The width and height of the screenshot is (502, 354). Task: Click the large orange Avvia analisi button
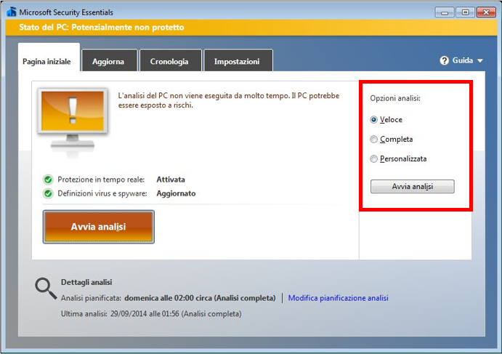tap(99, 227)
